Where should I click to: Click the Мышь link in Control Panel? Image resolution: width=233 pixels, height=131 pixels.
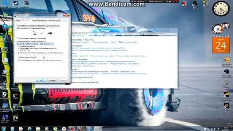pos(113,42)
